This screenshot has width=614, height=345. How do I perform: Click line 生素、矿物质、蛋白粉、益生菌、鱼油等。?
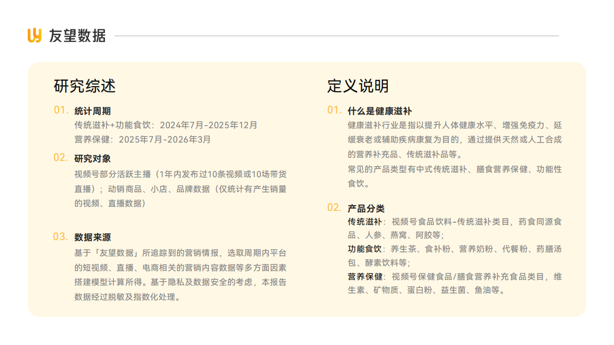[x=427, y=291]
